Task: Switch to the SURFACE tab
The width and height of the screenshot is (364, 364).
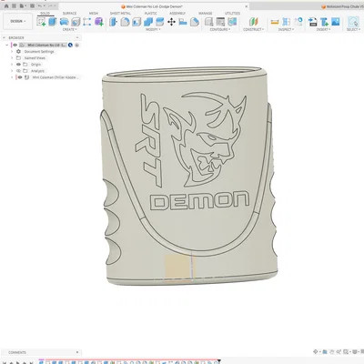Action: (69, 14)
